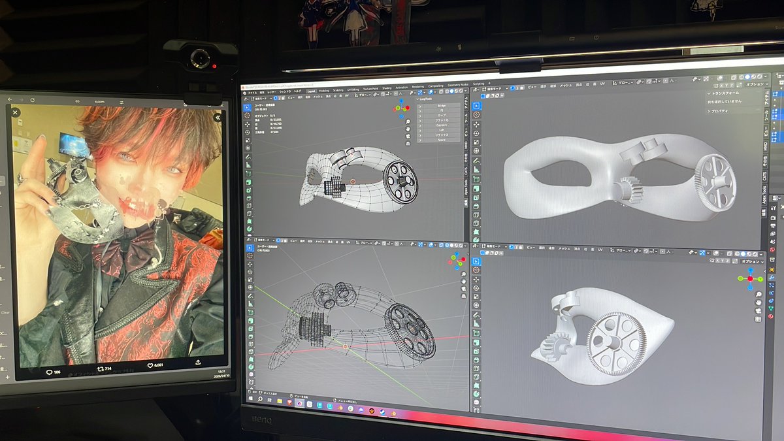
Task: Close the image viewer with the X button
Action: coord(16,112)
